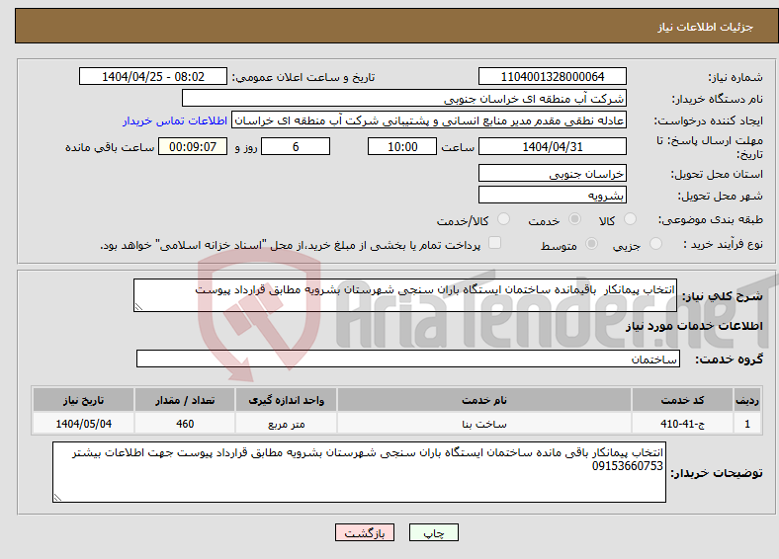This screenshot has height=559, width=779.
Task: Click the quantity cell 460
Action: pos(185,424)
